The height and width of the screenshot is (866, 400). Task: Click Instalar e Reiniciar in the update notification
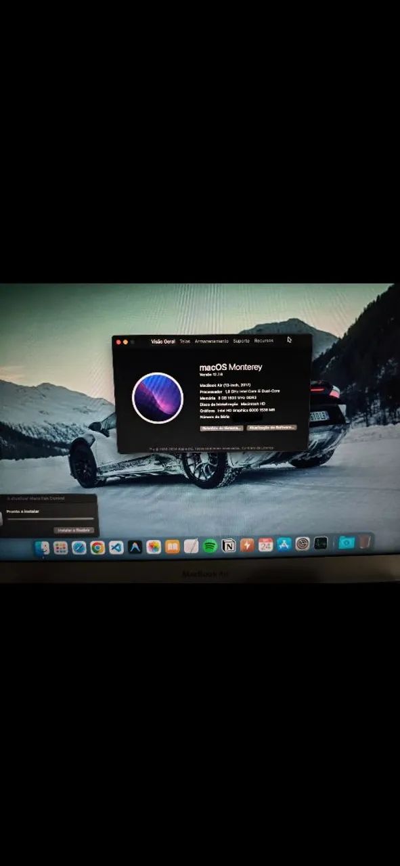(x=74, y=530)
